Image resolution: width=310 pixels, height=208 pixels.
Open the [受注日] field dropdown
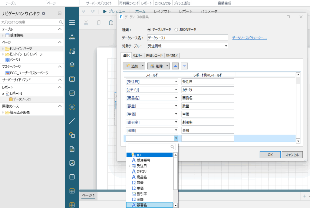tap(176, 82)
